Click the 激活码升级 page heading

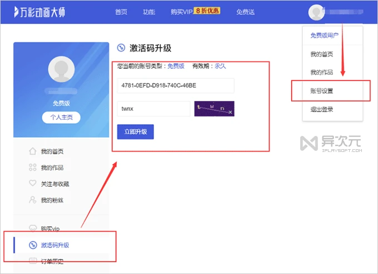(x=151, y=48)
